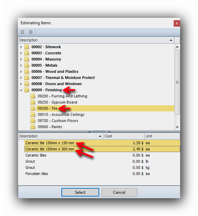
Task: Click the 00006 - Wood and Plastics folder icon
Action: click(x=27, y=71)
